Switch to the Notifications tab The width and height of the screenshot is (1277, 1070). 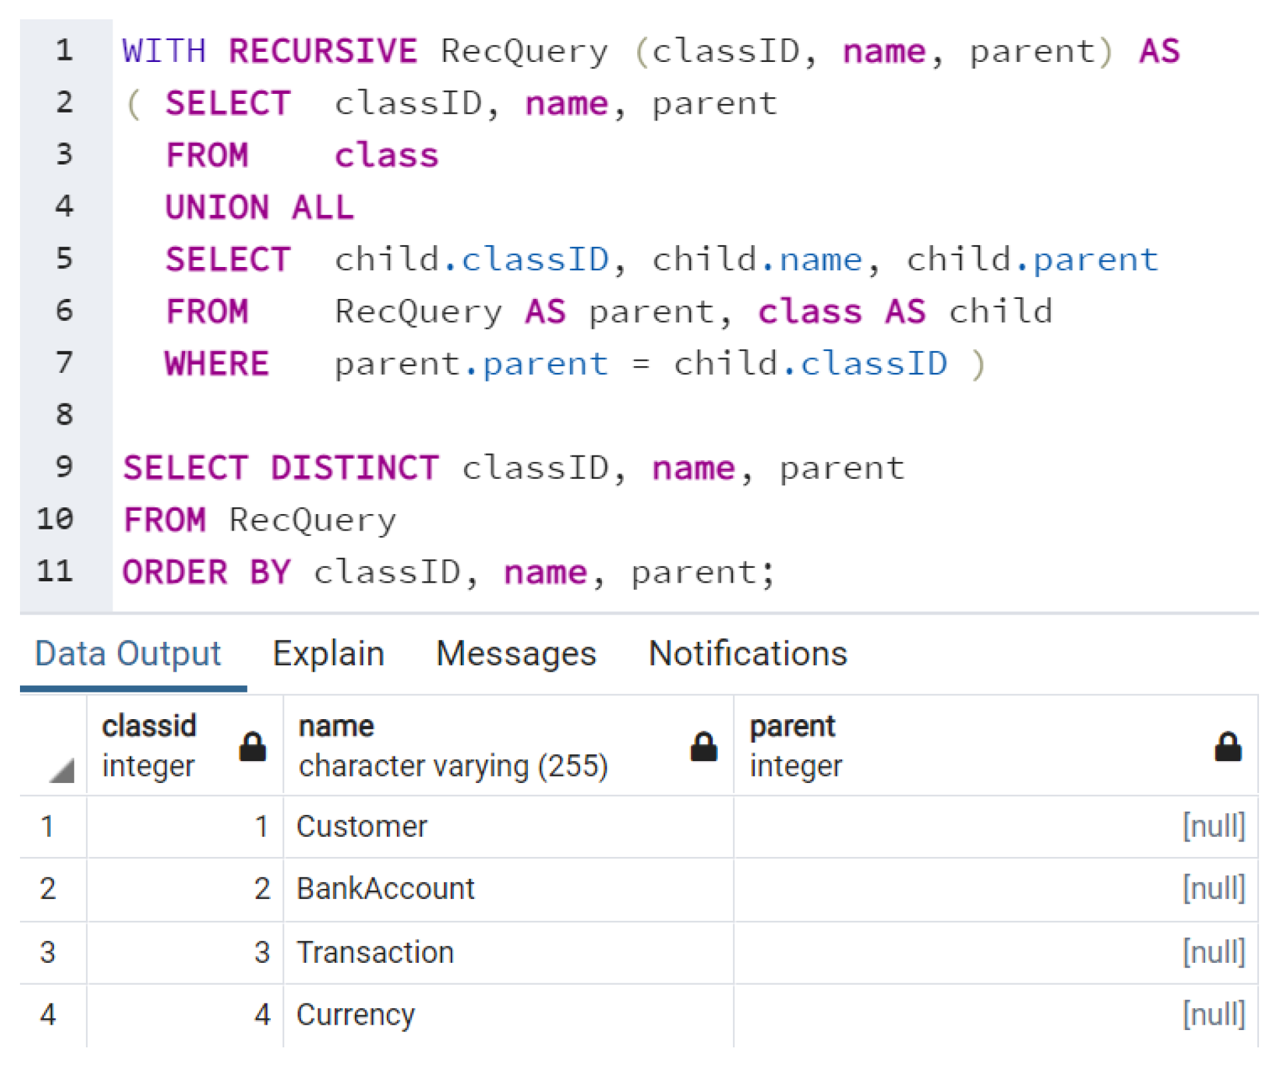[747, 653]
